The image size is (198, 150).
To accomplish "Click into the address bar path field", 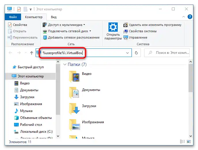I will click(83, 53).
